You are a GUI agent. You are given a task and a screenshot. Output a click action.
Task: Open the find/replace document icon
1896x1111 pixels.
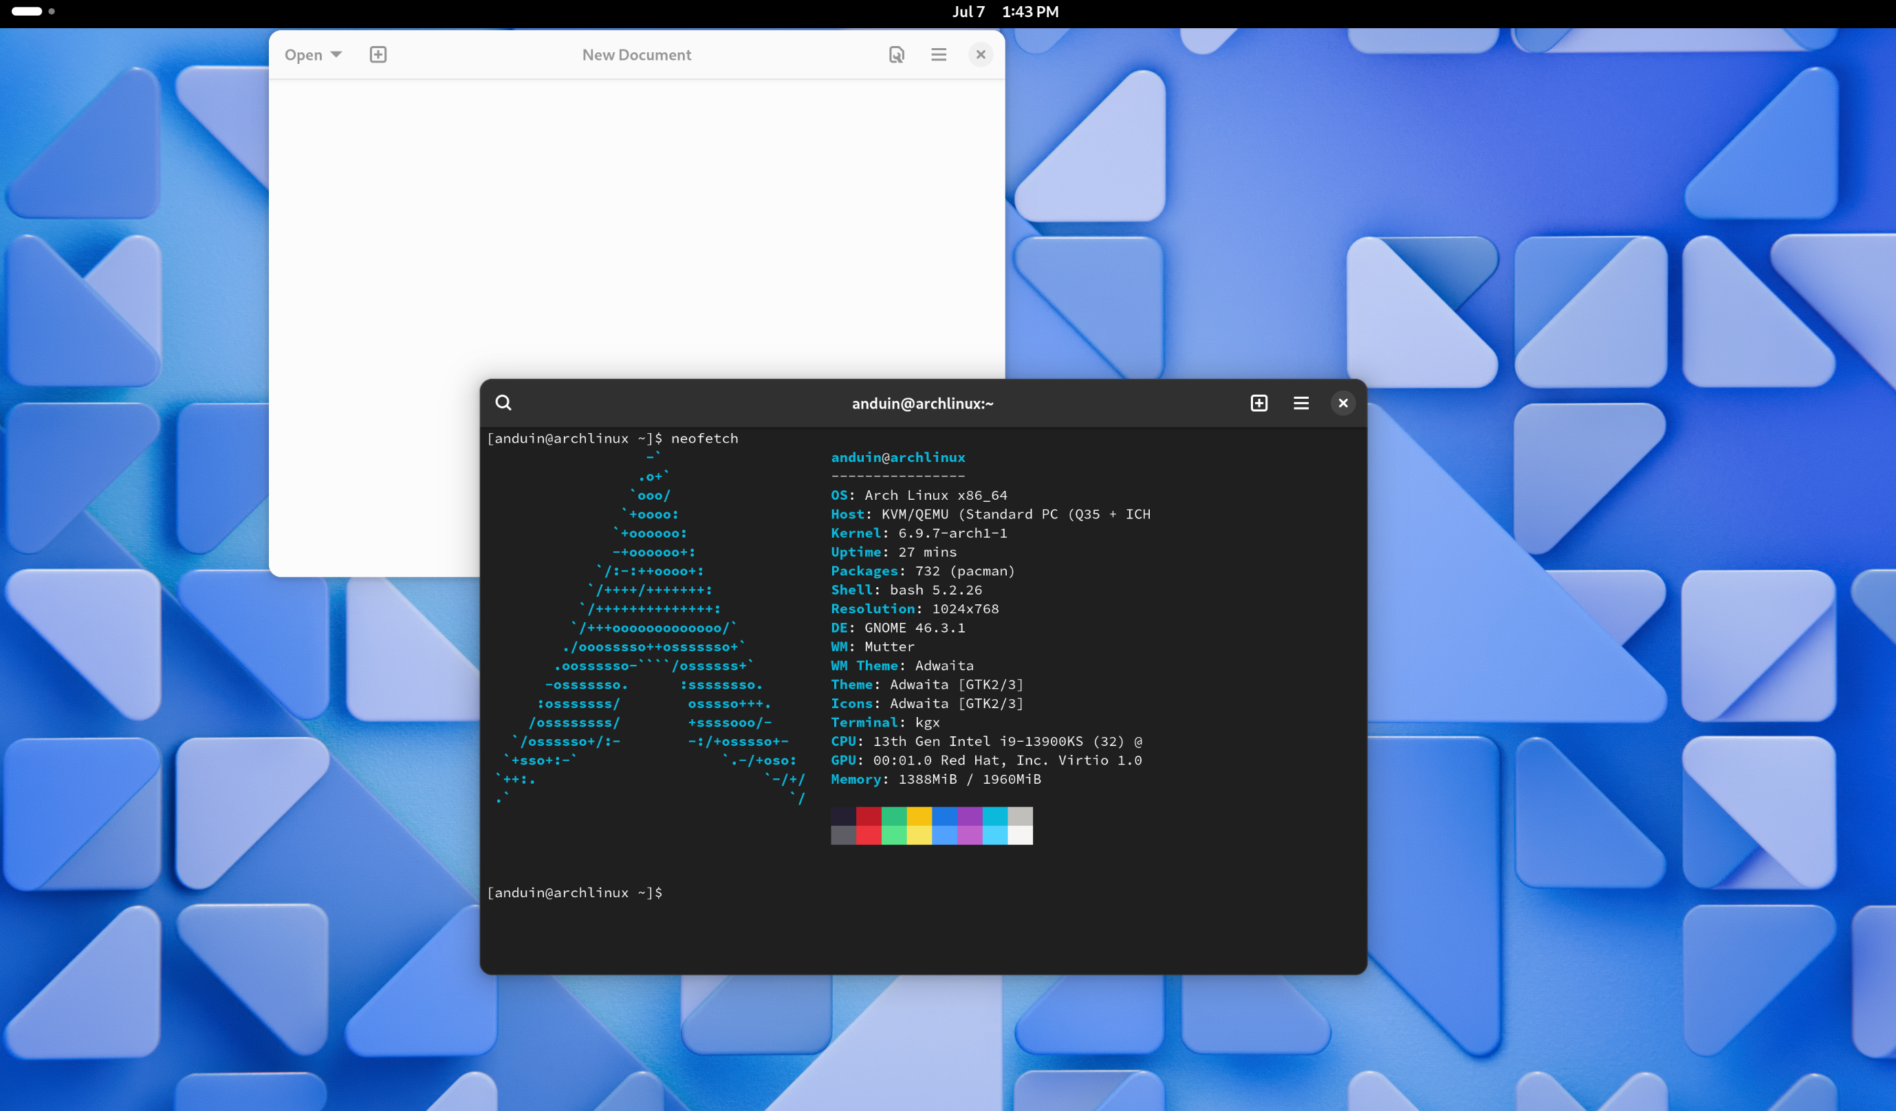[x=896, y=54]
